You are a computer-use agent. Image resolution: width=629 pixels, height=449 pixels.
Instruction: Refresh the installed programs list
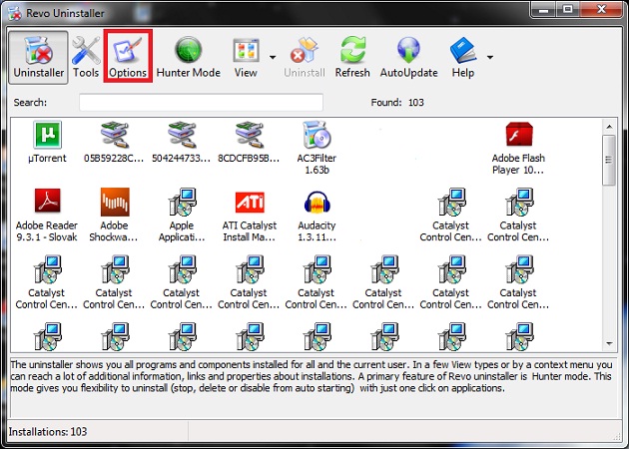pyautogui.click(x=352, y=57)
